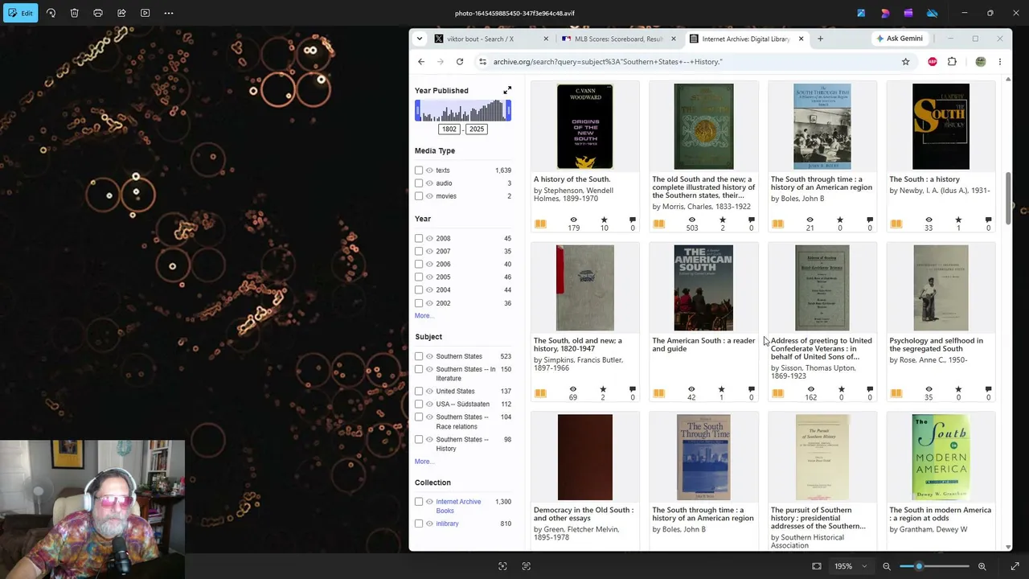
Task: Close the viktor bout X tab
Action: (546, 39)
